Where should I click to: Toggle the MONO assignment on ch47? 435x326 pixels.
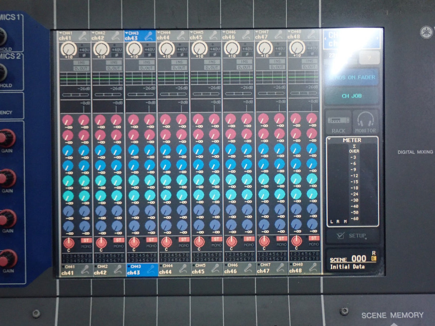coord(281,245)
